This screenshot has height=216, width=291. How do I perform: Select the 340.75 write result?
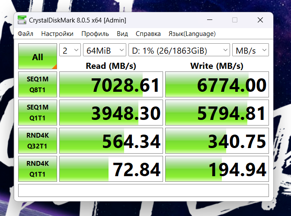click(217, 141)
